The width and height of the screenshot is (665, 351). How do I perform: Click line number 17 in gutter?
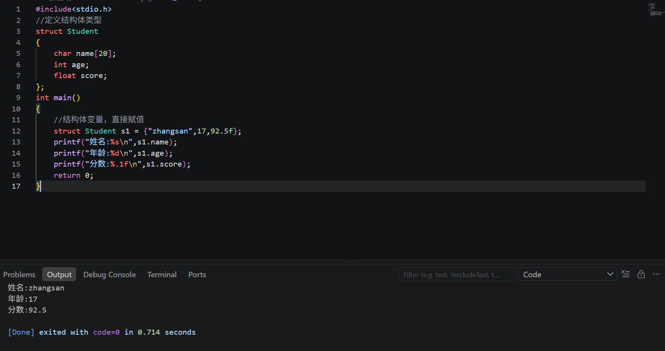click(16, 186)
